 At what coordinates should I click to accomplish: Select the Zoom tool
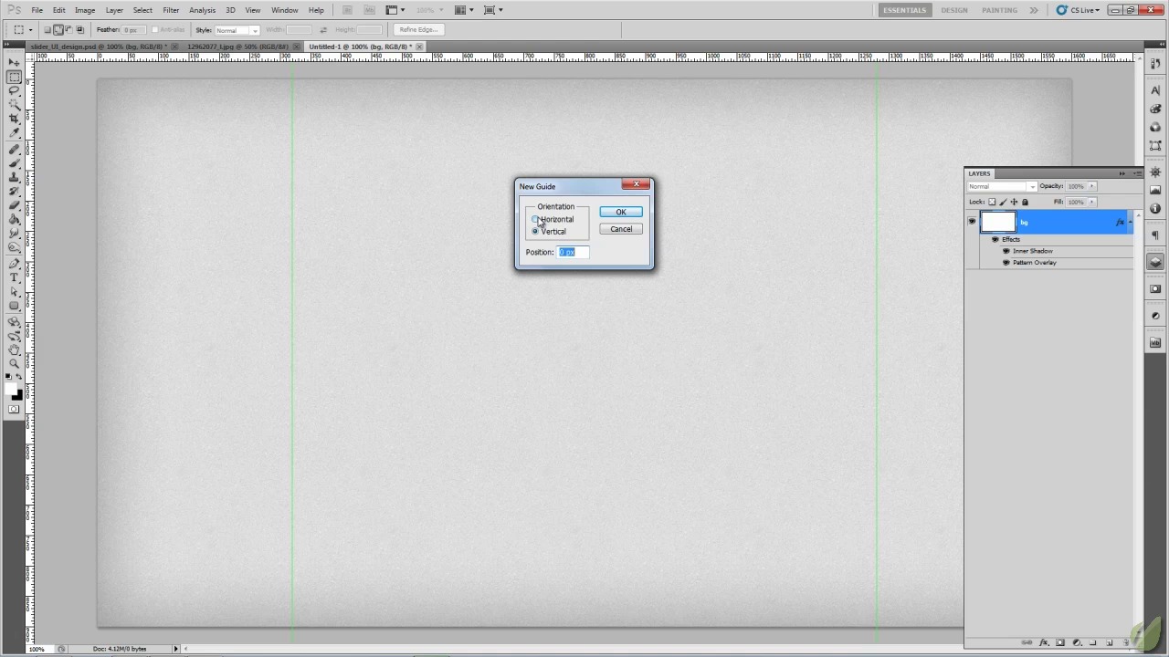14,364
